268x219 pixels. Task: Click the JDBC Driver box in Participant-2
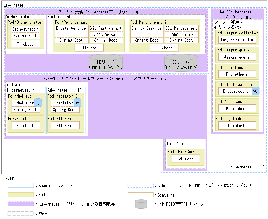point(181,35)
